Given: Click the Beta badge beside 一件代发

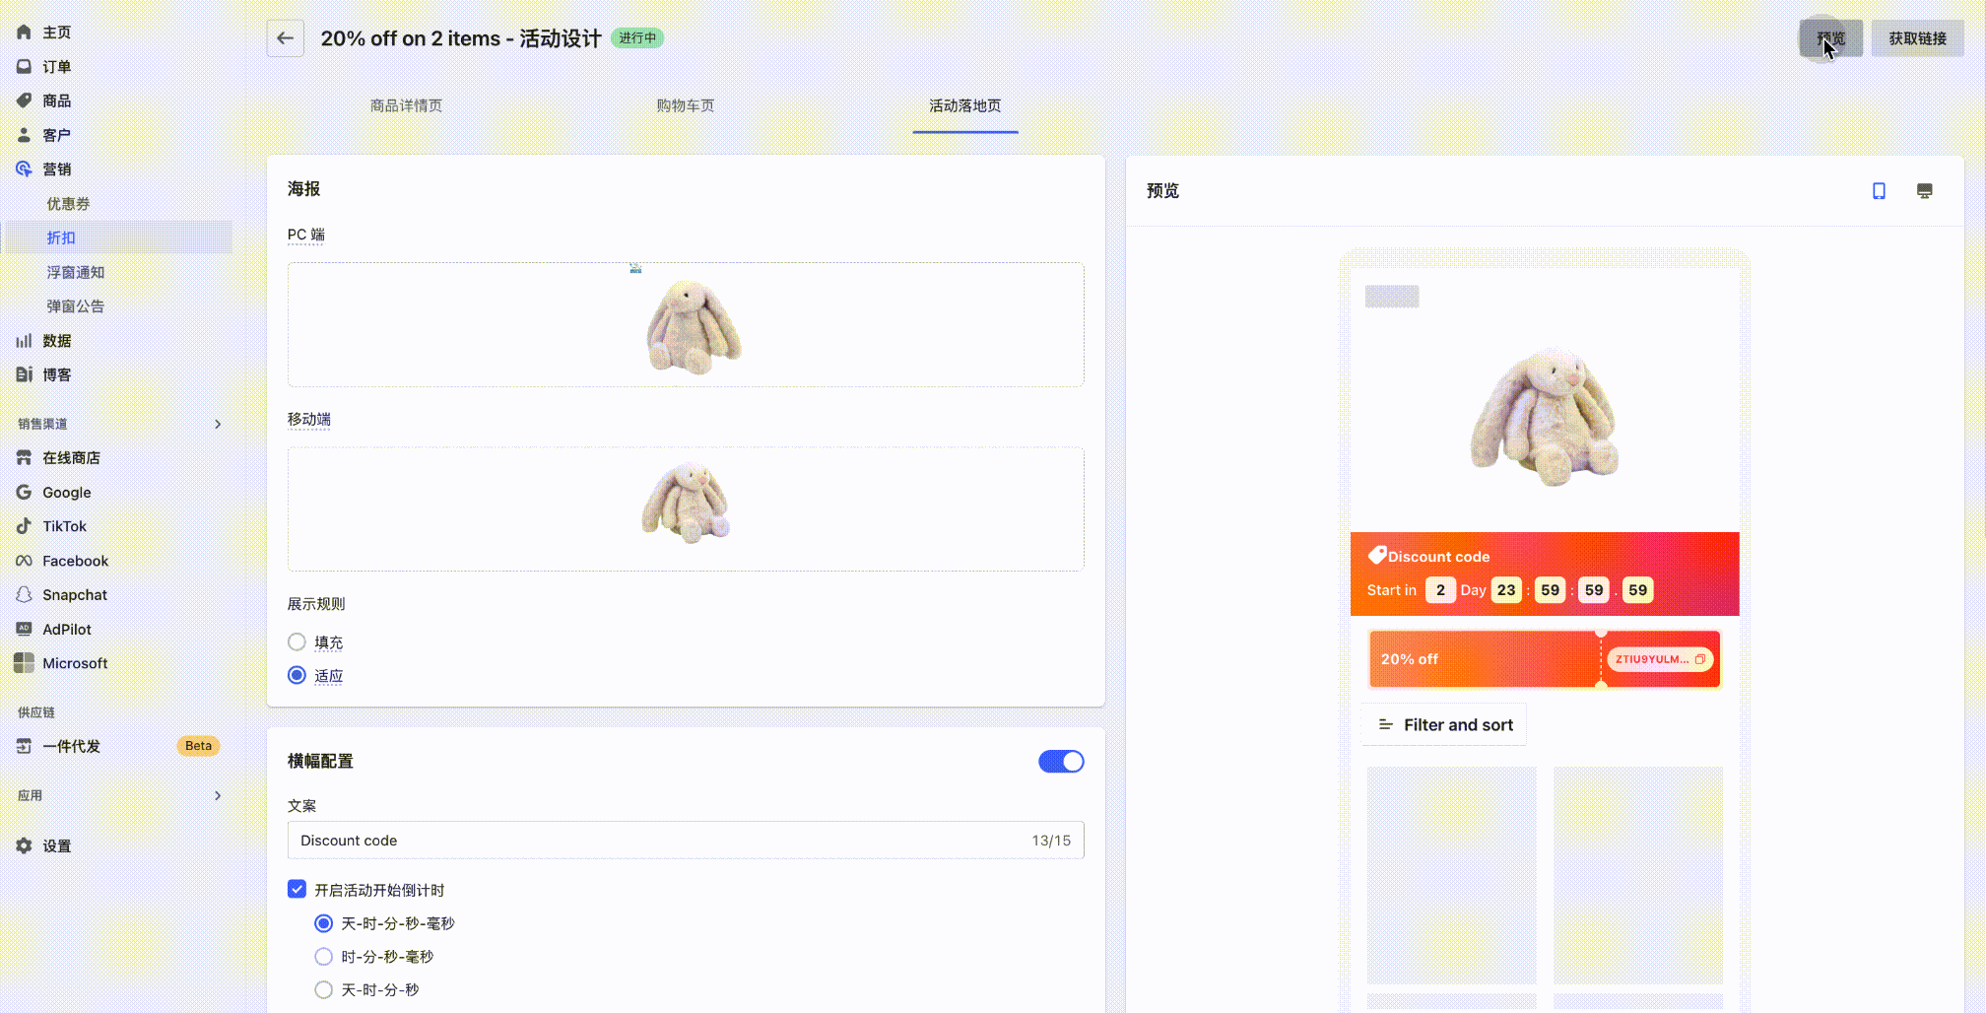Looking at the screenshot, I should tap(198, 746).
